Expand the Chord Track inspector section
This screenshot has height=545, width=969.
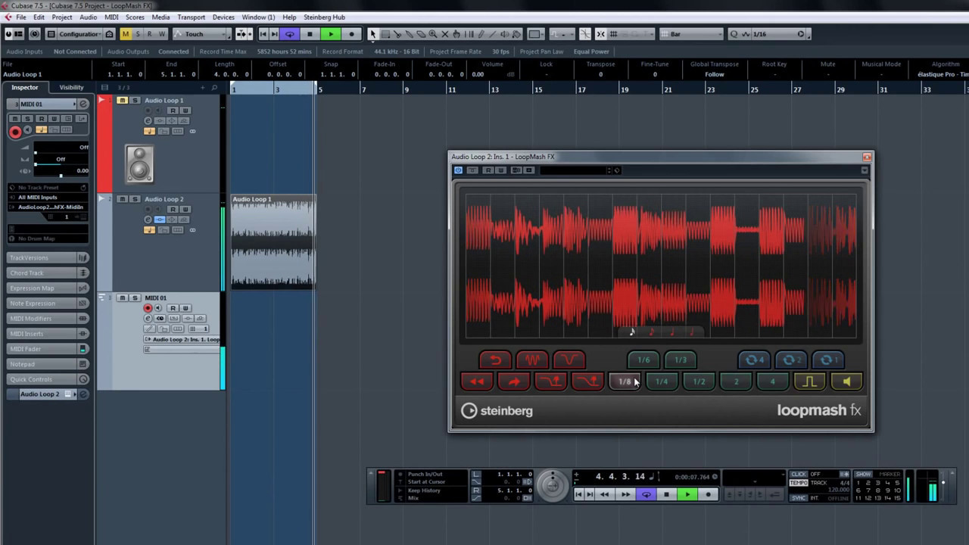pos(48,273)
